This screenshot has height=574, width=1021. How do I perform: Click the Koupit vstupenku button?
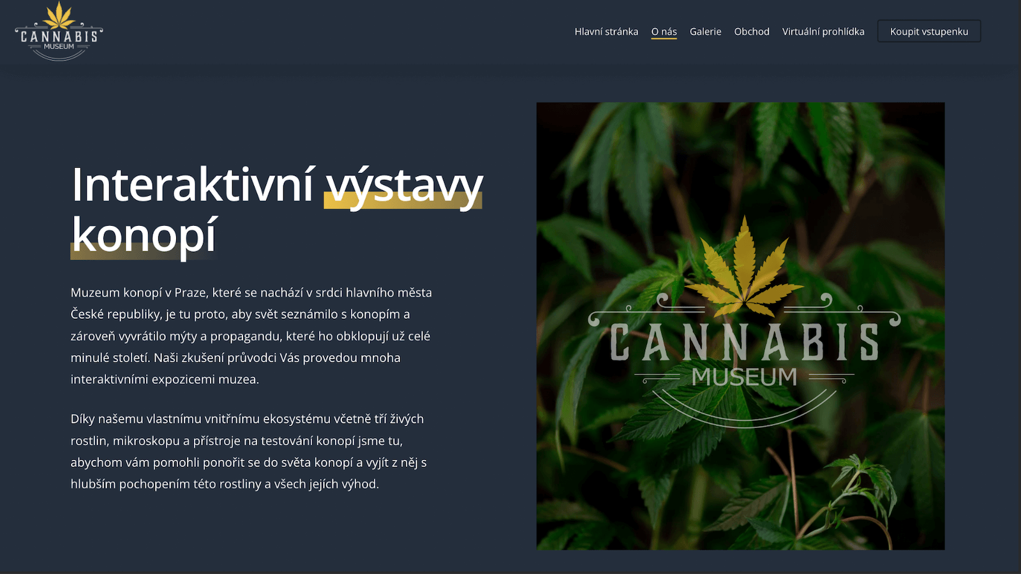click(929, 31)
